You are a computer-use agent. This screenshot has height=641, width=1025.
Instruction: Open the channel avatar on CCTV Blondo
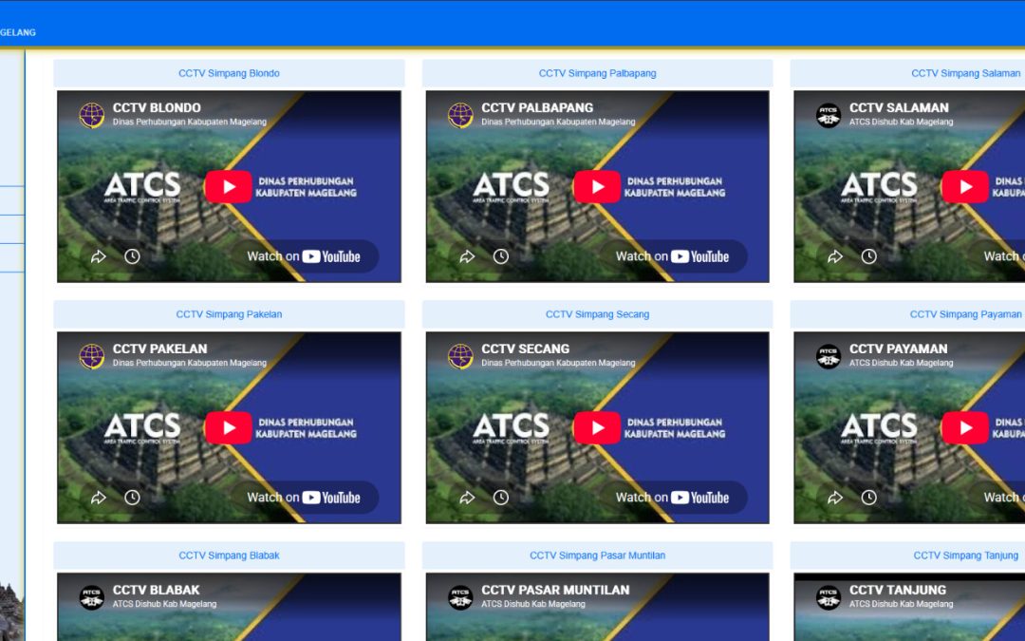click(91, 115)
